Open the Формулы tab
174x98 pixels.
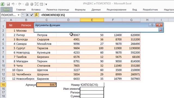click(80, 10)
